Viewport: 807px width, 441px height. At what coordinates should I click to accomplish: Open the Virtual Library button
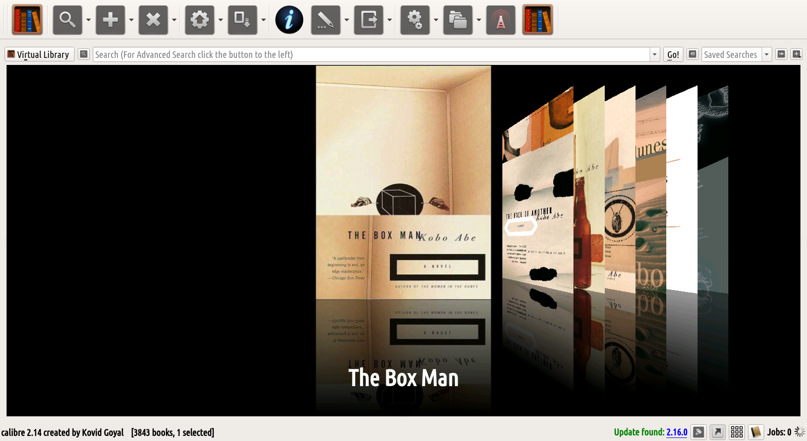[39, 54]
